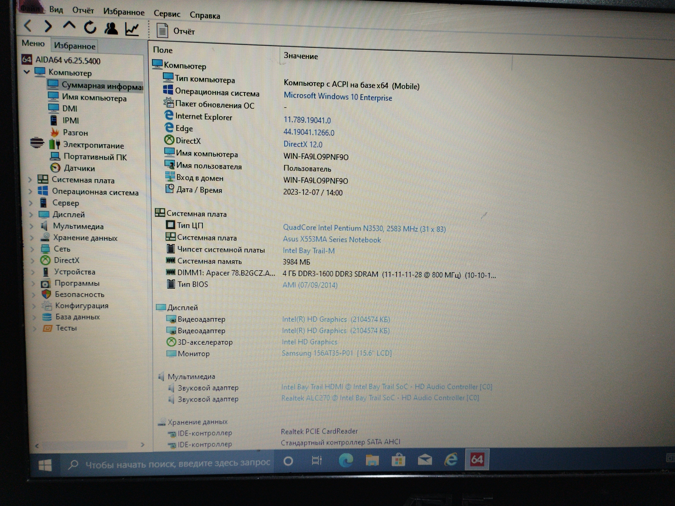
Task: Expand the Системная плата tree node
Action: pos(30,180)
